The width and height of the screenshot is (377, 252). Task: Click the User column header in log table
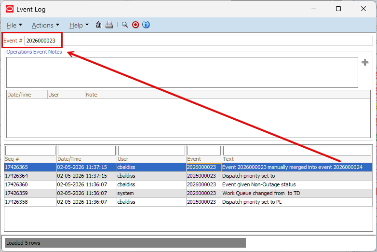(x=151, y=159)
